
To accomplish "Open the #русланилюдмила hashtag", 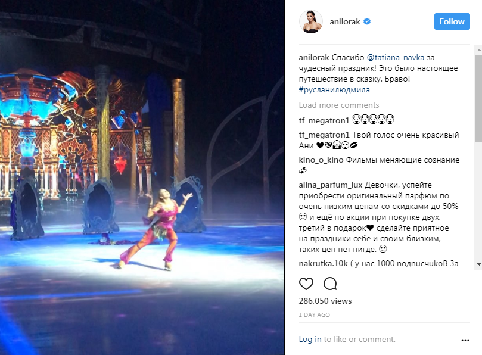I will (334, 90).
